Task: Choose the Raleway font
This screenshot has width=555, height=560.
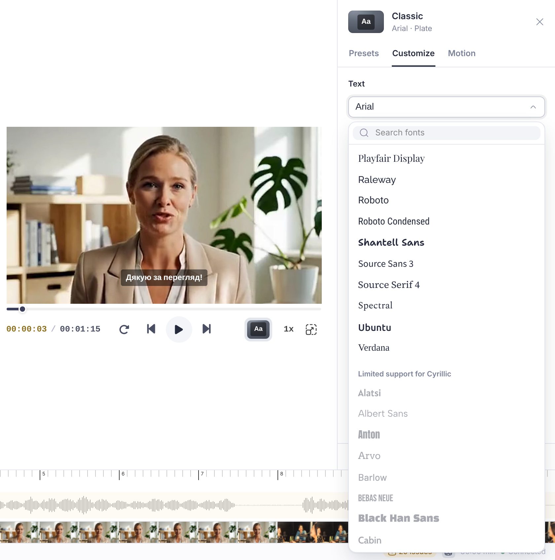Action: [446, 180]
